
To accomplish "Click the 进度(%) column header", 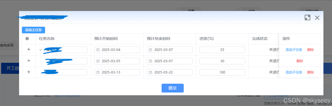I will click(x=206, y=39).
